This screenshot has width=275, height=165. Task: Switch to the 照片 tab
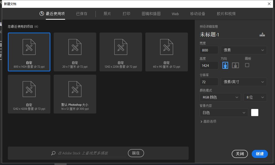107,14
